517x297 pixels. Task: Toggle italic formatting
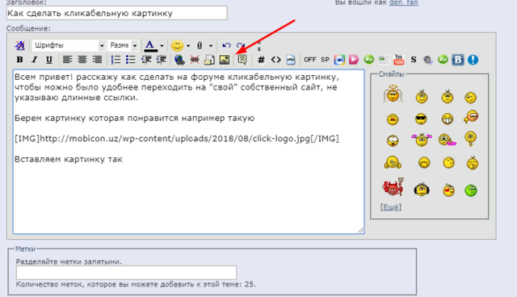34,60
